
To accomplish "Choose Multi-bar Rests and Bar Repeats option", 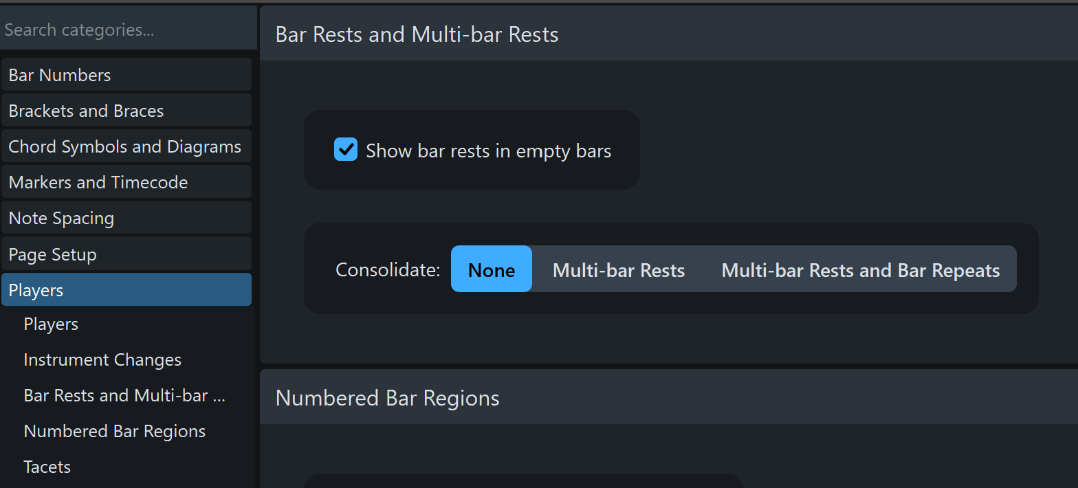I will tap(860, 269).
